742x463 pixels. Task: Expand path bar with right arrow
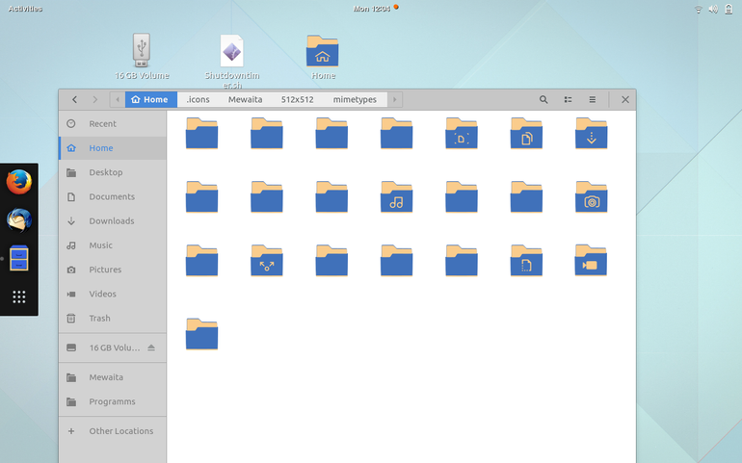pyautogui.click(x=395, y=99)
